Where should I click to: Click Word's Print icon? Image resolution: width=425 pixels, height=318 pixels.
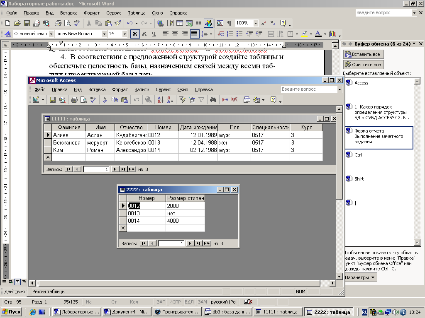tap(58, 23)
